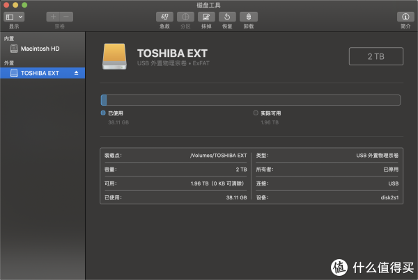418x280 pixels.
Task: Open the Info (简介) panel icon
Action: tap(405, 16)
